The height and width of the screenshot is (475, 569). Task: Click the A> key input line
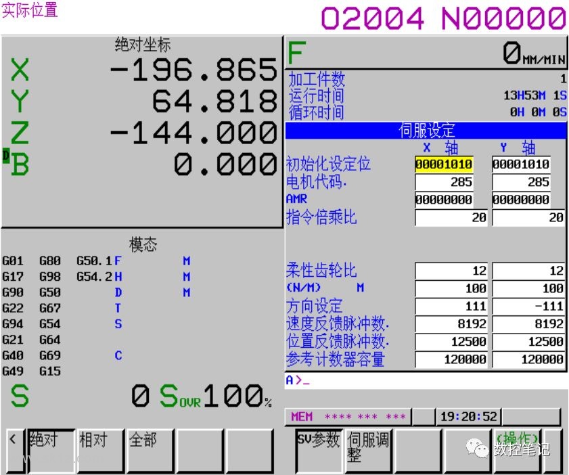426,380
